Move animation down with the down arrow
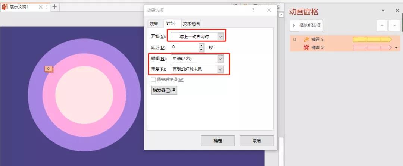 [x=394, y=25]
